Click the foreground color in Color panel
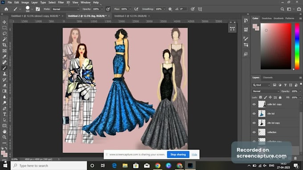Screen dimensions: 303x170 click(255, 26)
